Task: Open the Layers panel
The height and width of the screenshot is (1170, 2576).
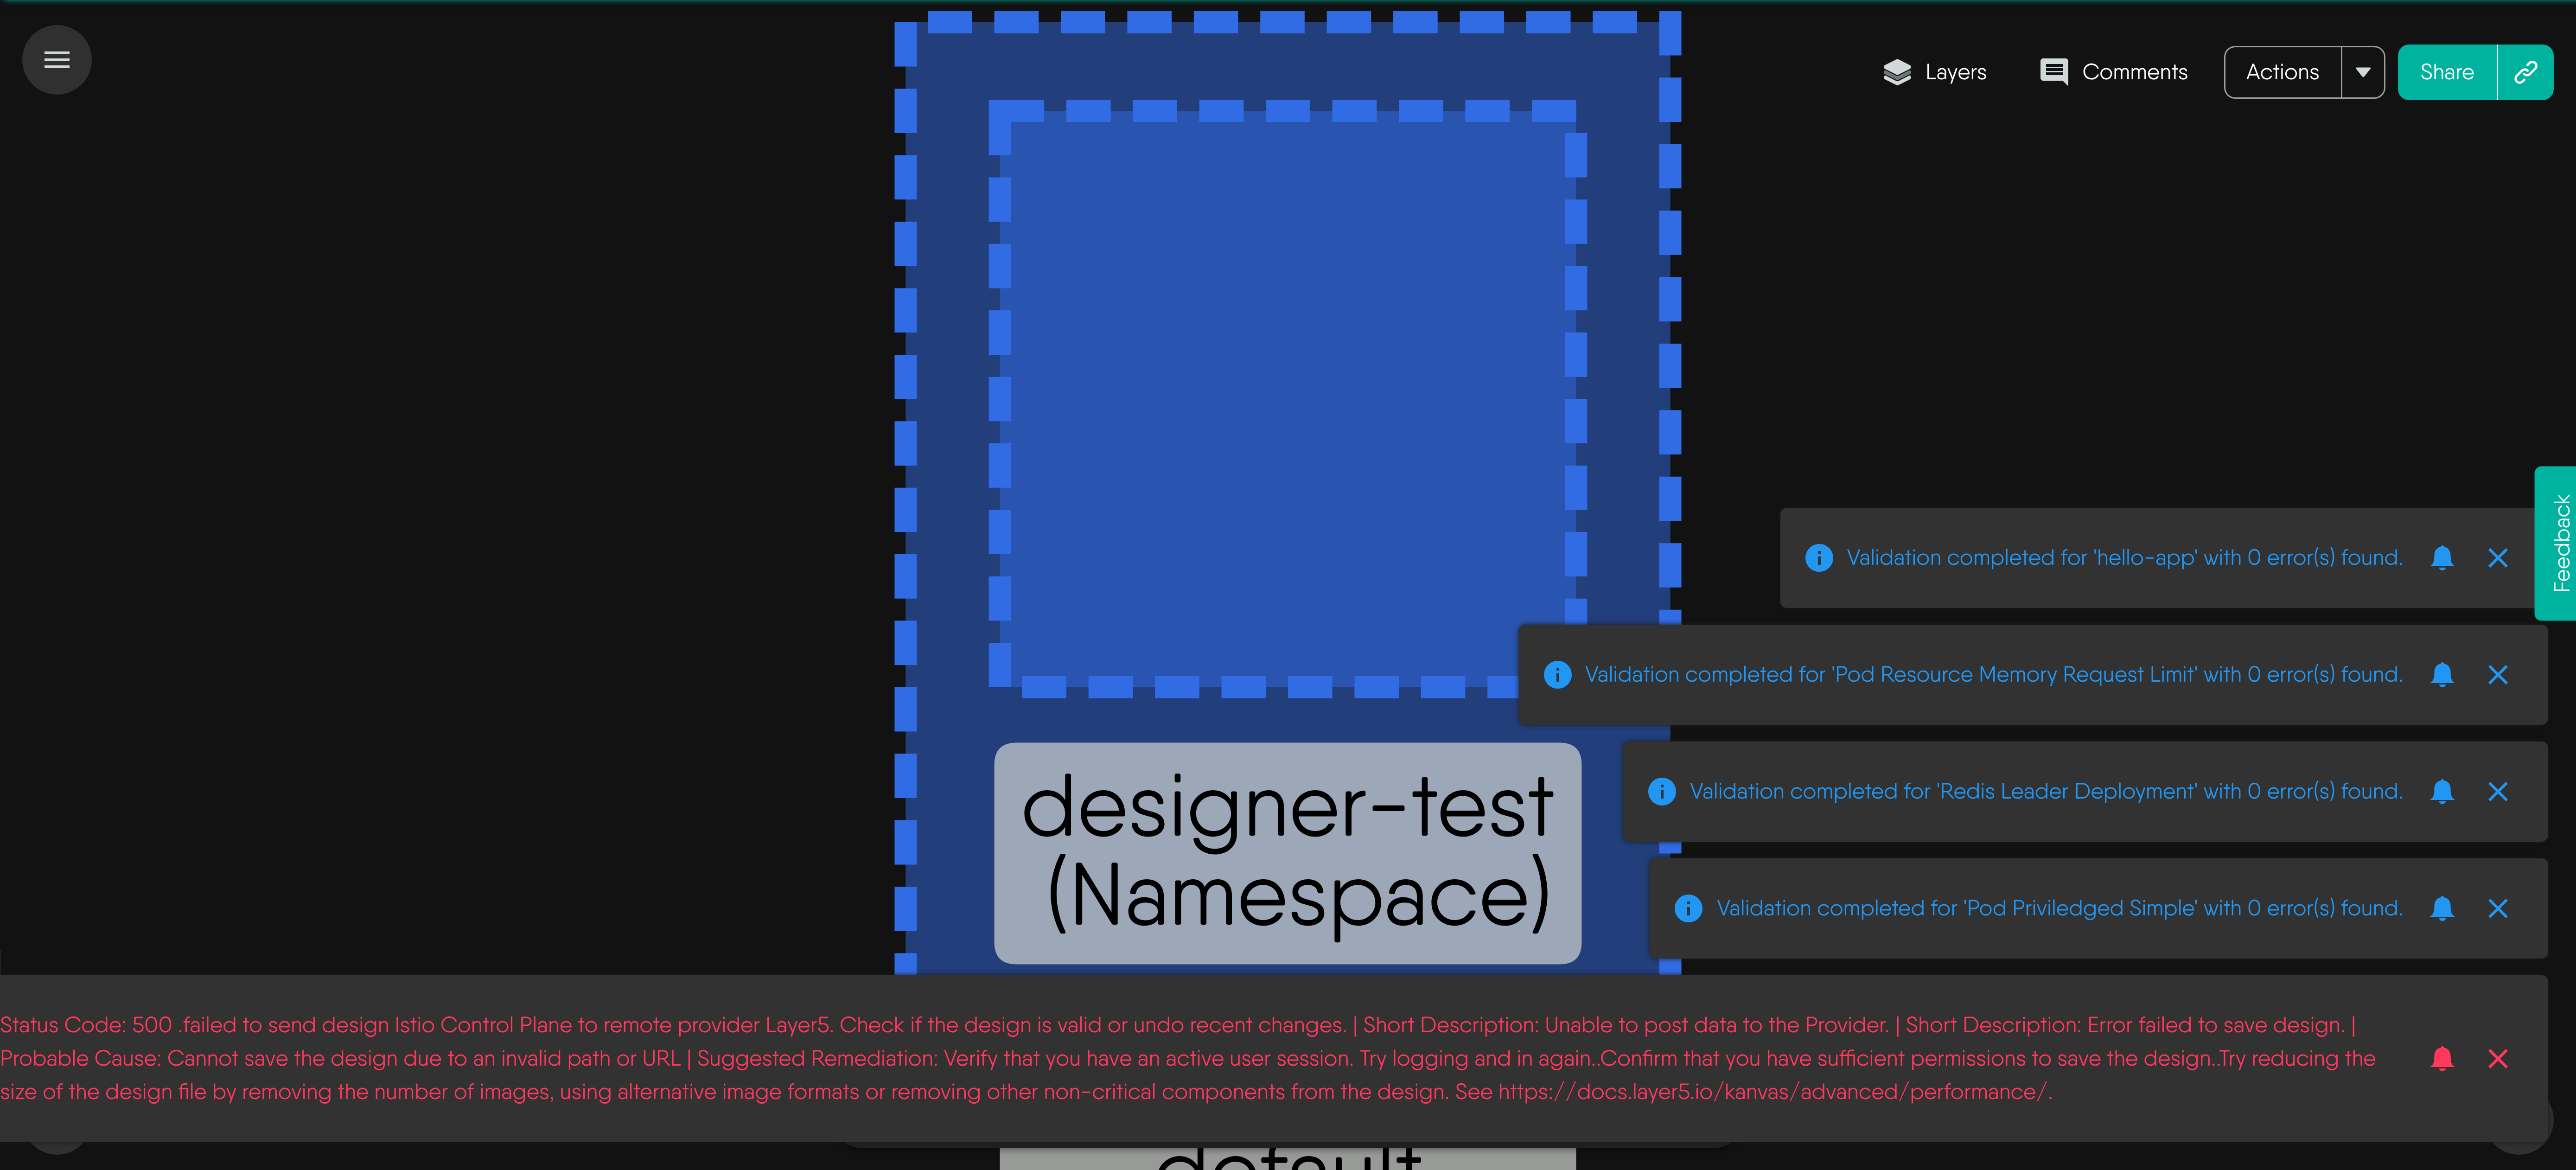Action: pyautogui.click(x=1934, y=72)
